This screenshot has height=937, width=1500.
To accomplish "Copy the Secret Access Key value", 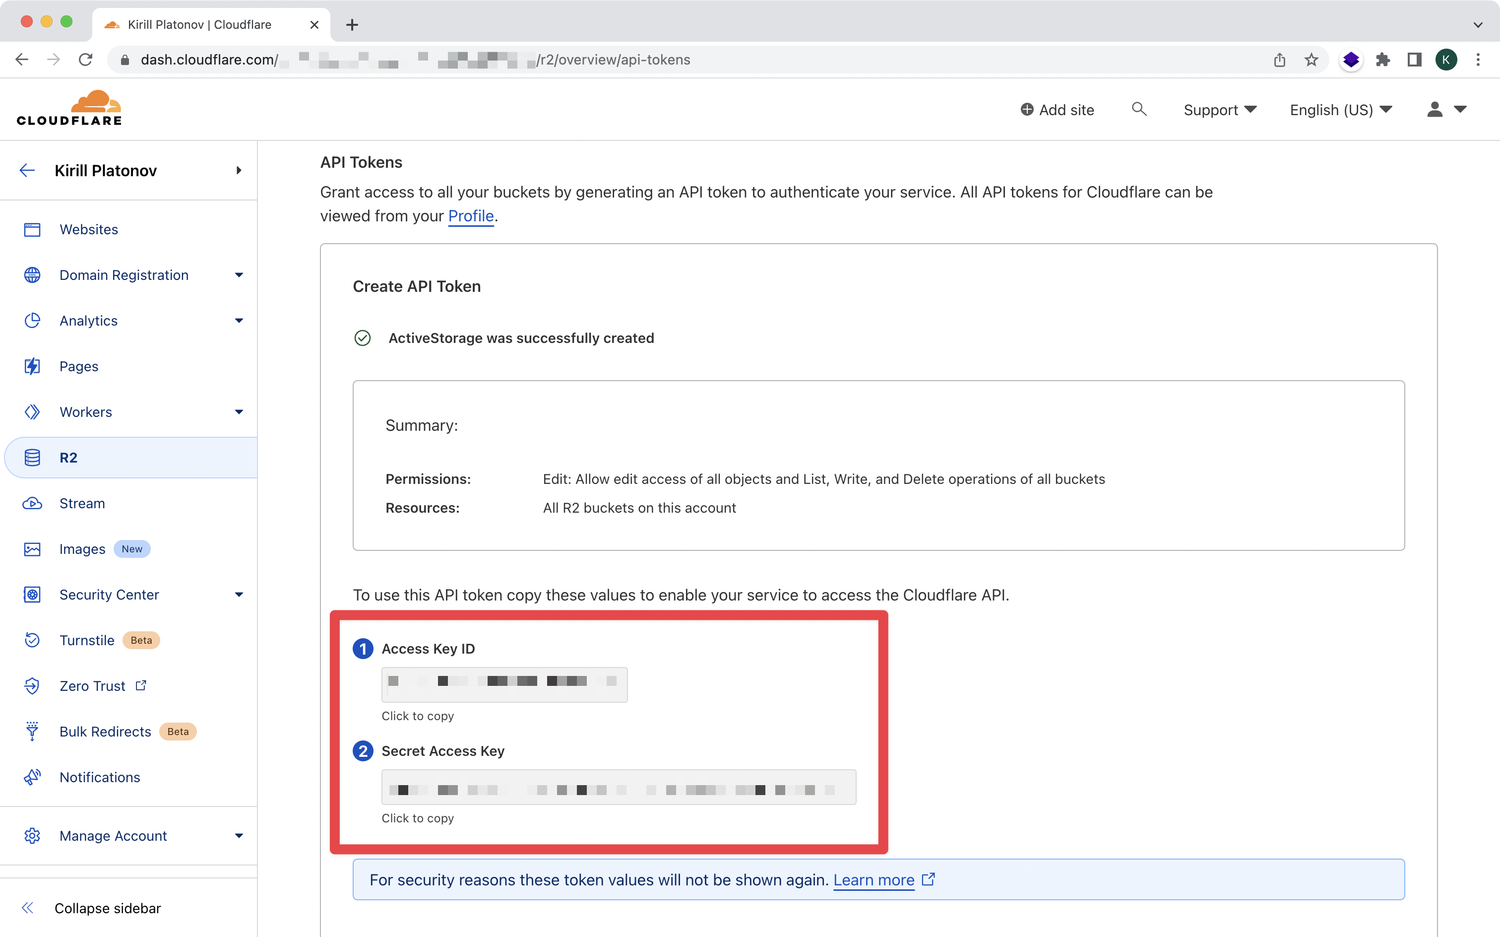I will coord(619,787).
